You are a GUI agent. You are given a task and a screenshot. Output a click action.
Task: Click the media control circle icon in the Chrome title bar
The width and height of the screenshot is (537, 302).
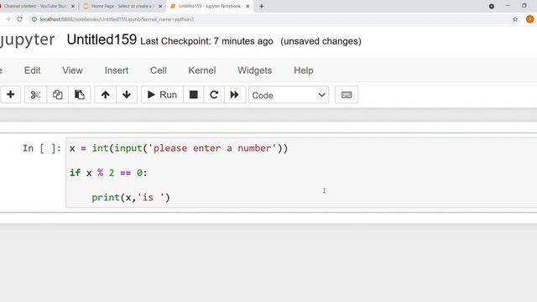[492, 6]
